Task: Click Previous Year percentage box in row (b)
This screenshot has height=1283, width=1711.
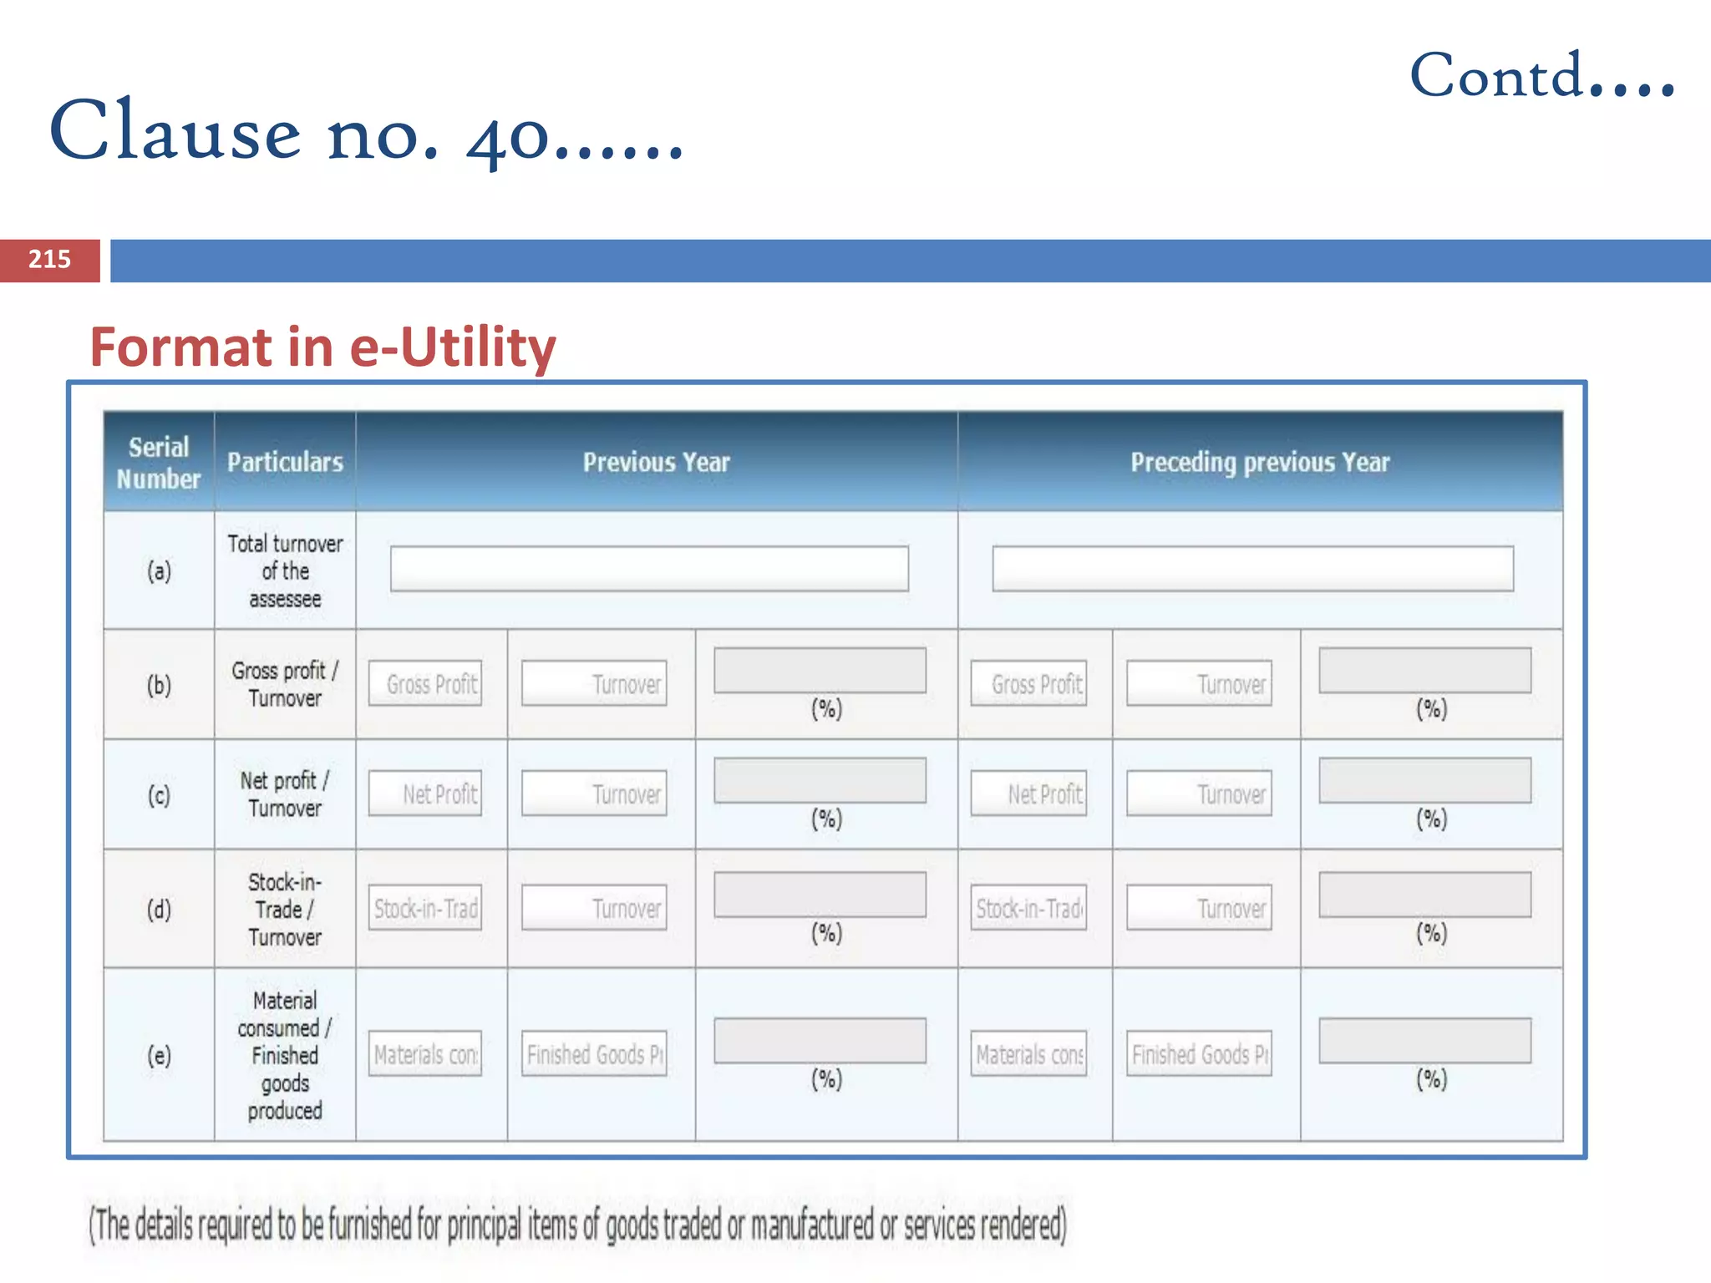Action: click(820, 670)
